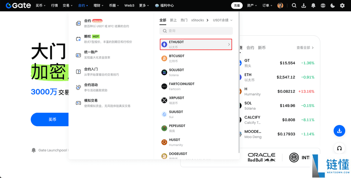351x178 pixels.
Task: Click the SOL -0.15% change value
Action: pyautogui.click(x=308, y=105)
